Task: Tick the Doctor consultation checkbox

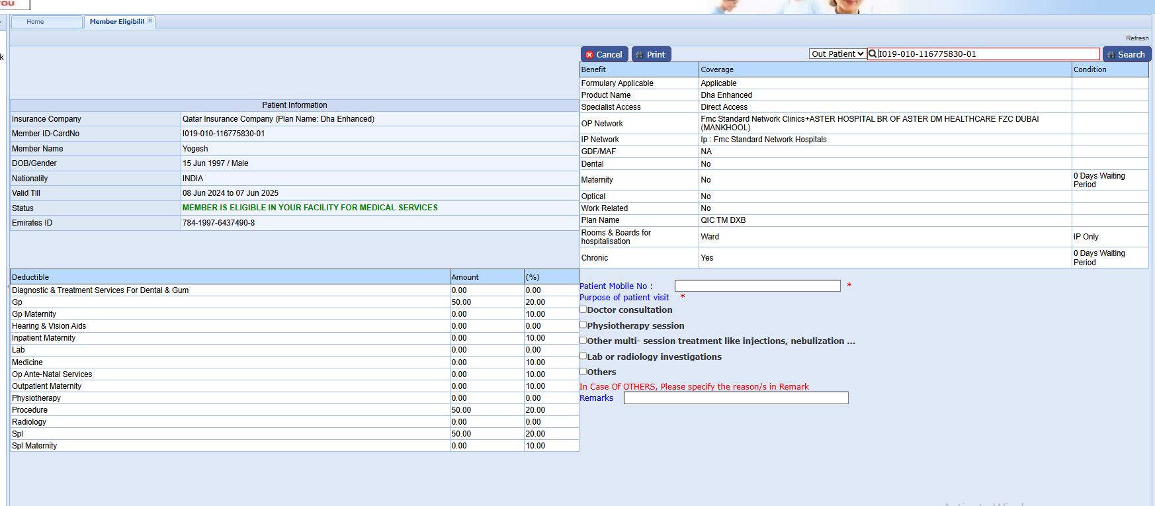Action: 583,310
